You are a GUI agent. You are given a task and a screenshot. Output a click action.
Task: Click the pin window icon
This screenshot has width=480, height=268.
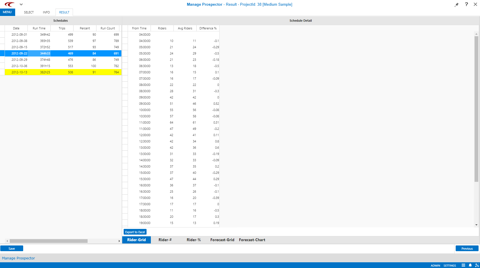click(x=457, y=5)
